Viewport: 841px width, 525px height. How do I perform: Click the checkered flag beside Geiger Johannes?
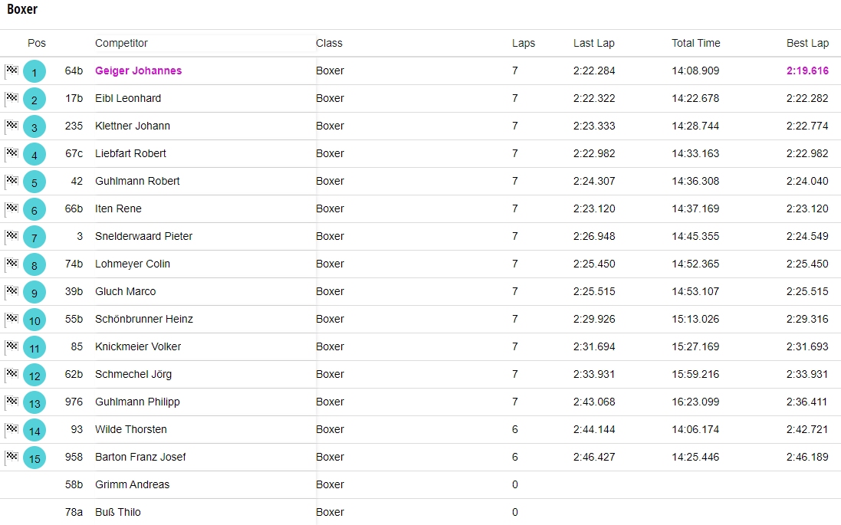(11, 71)
